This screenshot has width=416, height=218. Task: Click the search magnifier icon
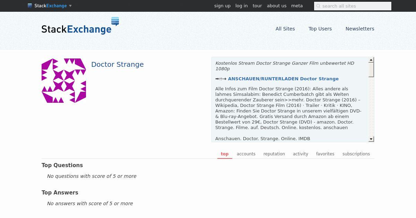[x=318, y=6]
